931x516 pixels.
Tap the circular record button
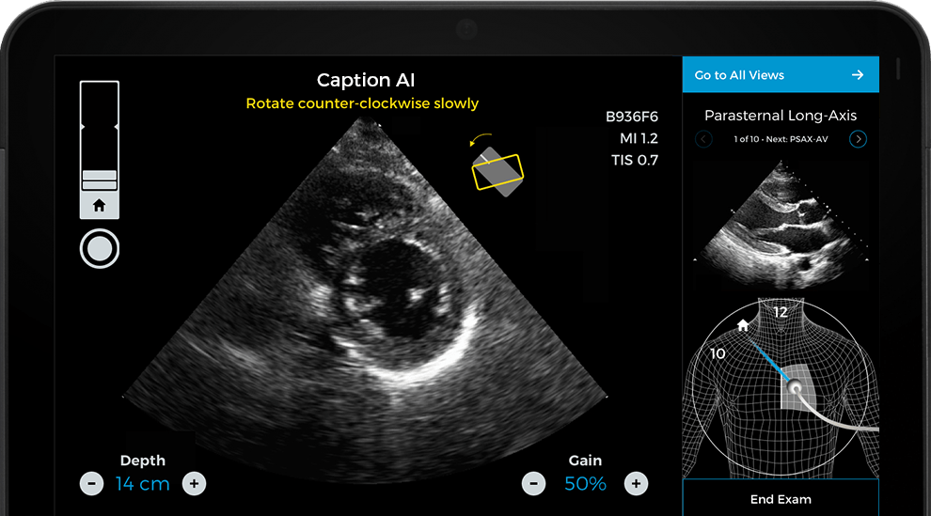coord(99,248)
